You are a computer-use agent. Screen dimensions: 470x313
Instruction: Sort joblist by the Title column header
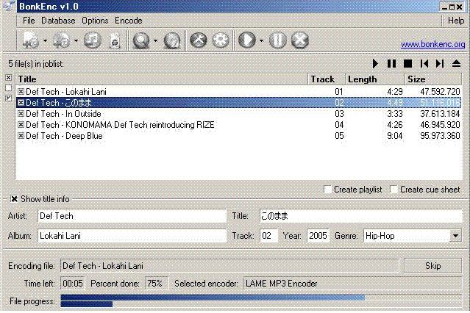pyautogui.click(x=162, y=79)
